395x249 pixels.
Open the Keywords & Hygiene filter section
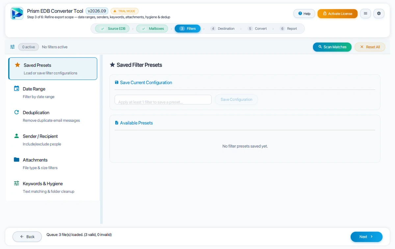tap(53, 187)
